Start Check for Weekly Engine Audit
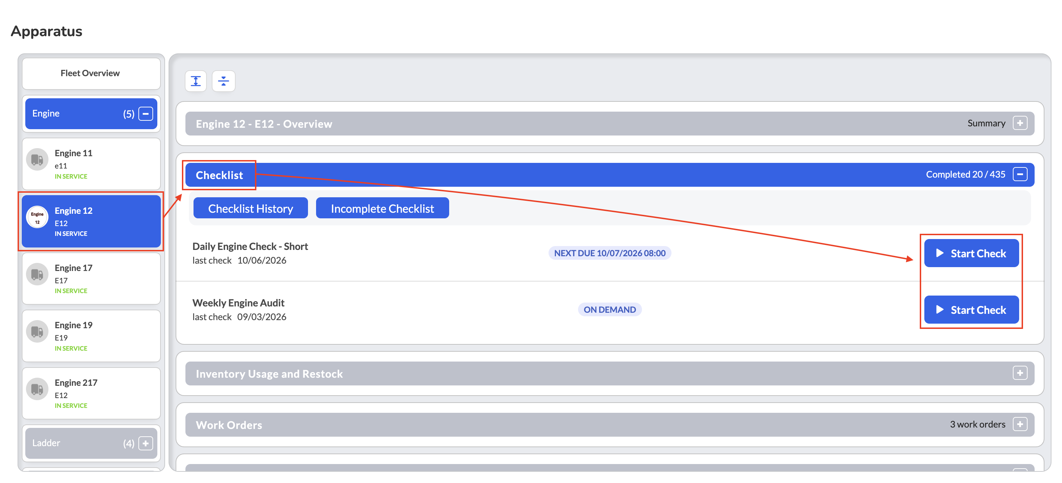This screenshot has width=1062, height=483. [971, 310]
